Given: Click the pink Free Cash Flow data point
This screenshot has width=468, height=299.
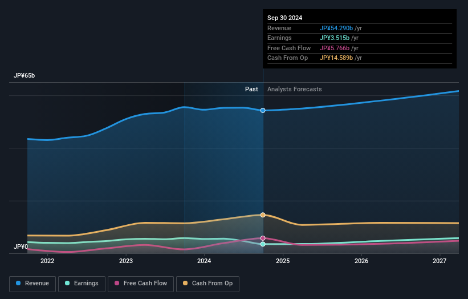Looking at the screenshot, I should (263, 238).
